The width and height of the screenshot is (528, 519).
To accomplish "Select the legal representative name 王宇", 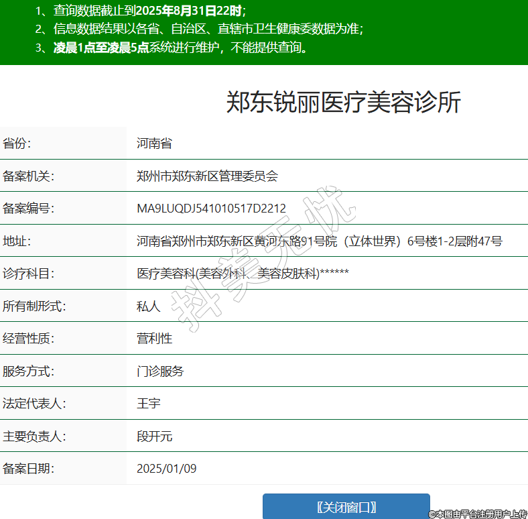I will point(149,404).
